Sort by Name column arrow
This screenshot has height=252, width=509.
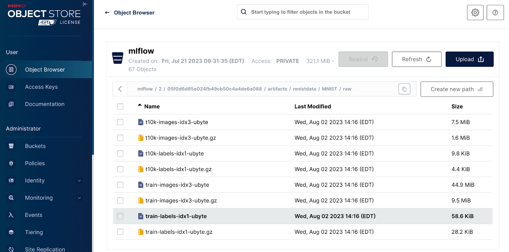point(140,105)
